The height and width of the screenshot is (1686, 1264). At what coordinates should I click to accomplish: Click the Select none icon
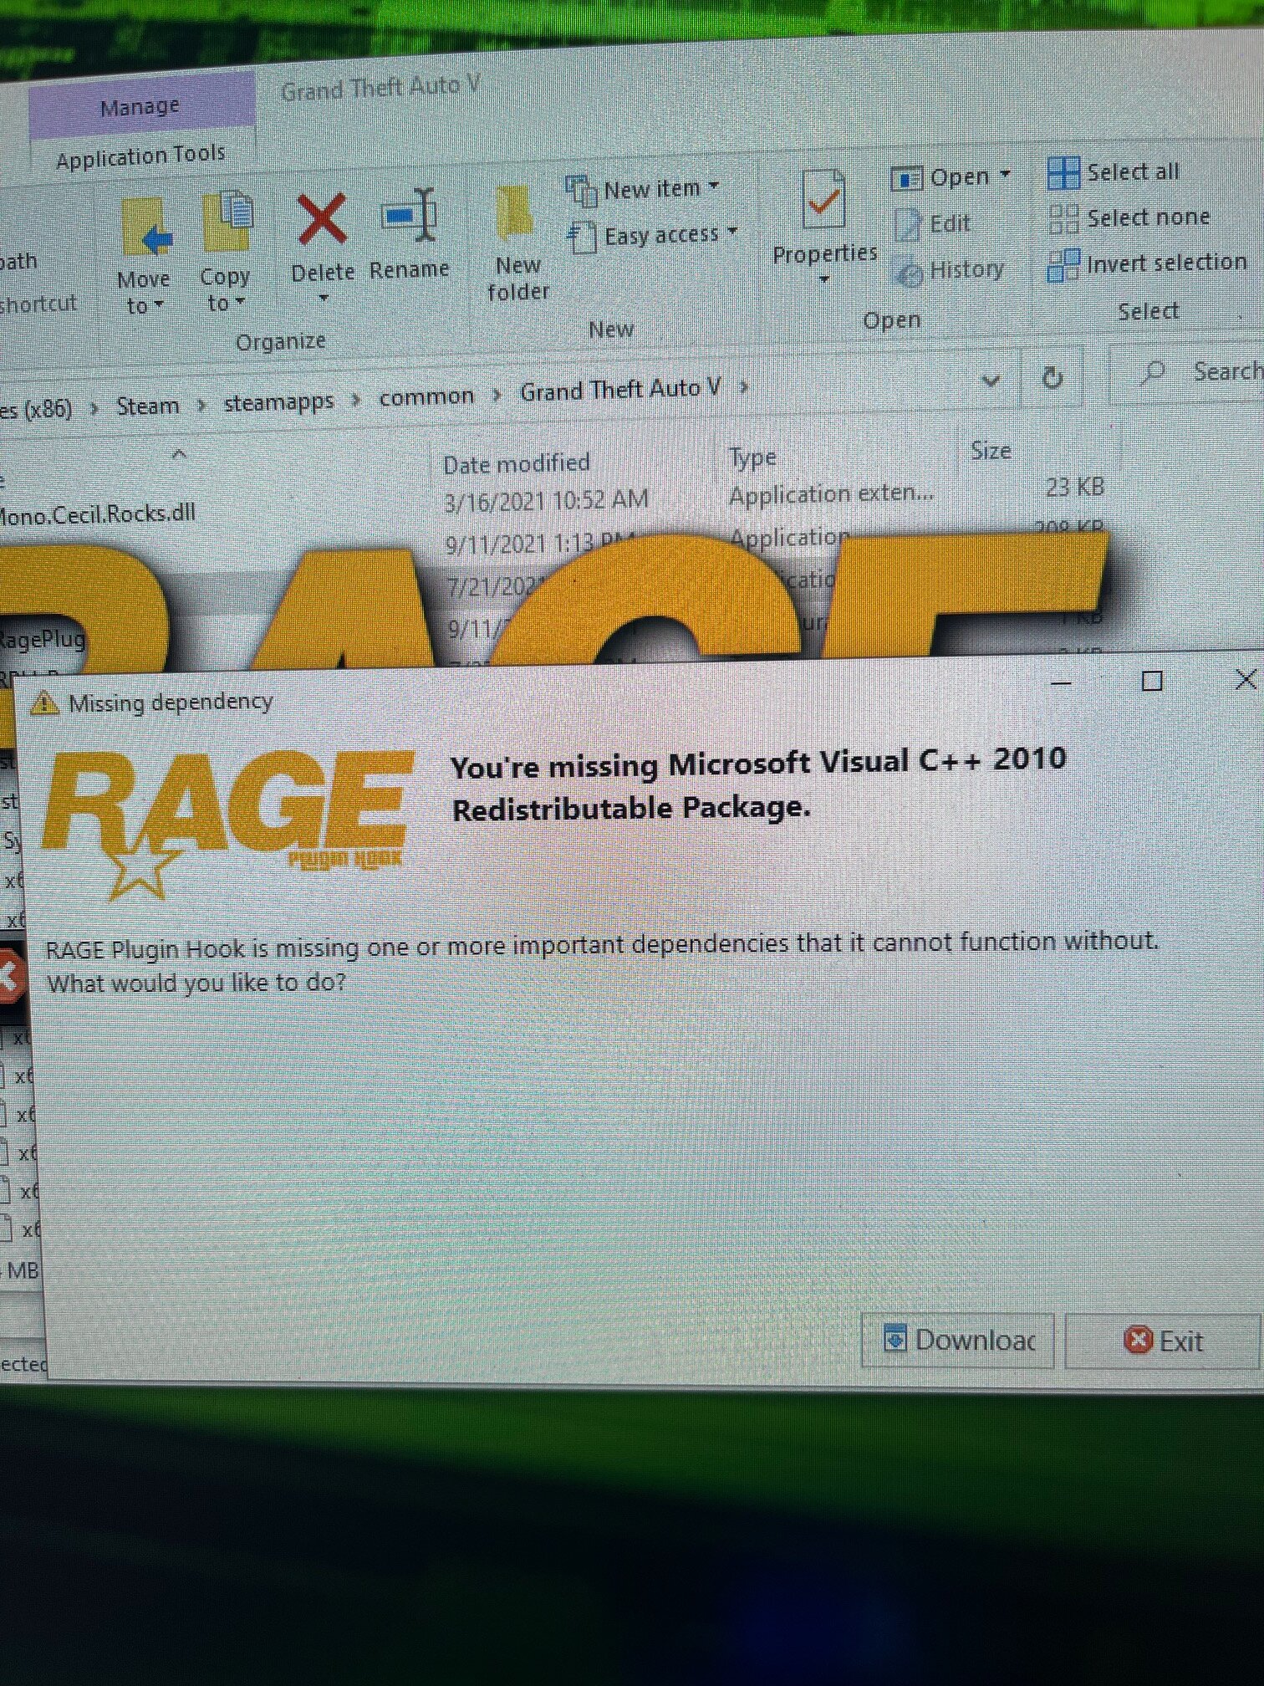pyautogui.click(x=1063, y=219)
